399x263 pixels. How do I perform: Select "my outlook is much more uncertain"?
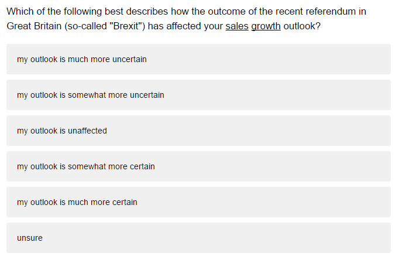[198, 59]
